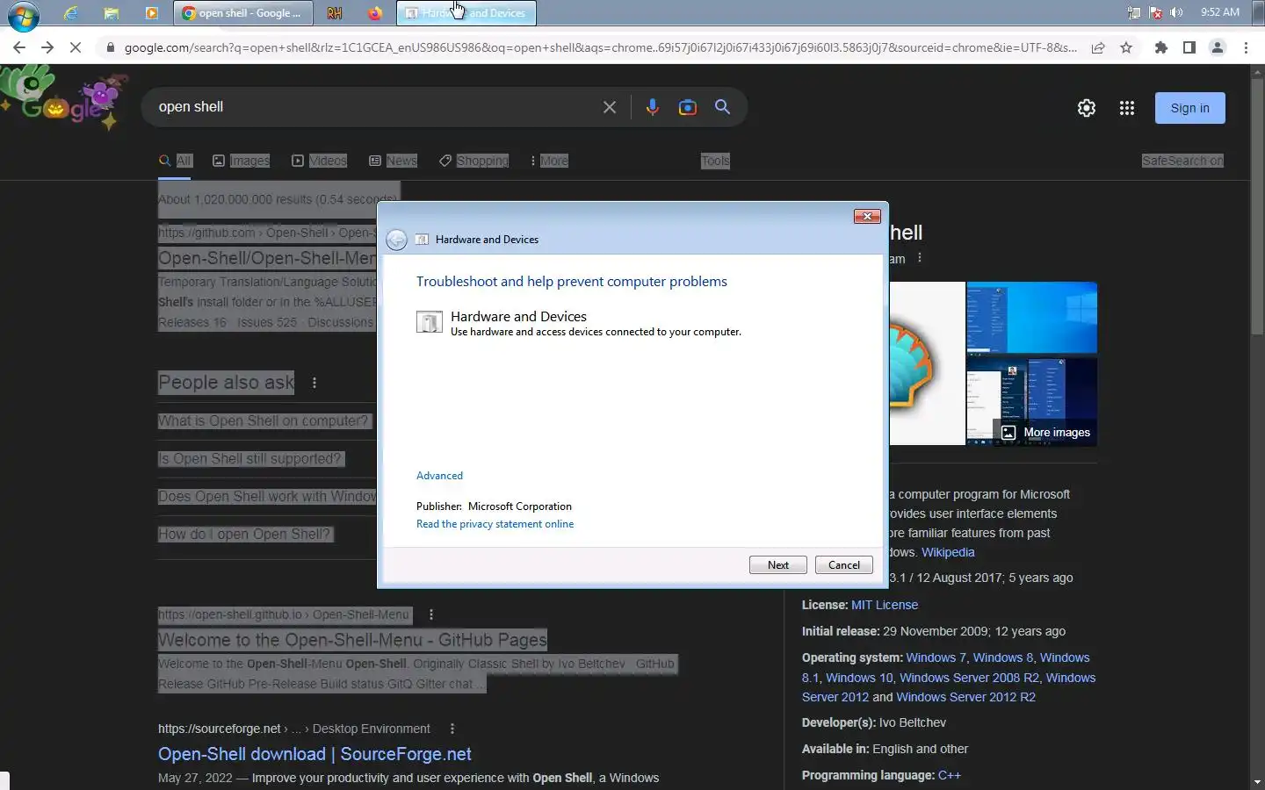This screenshot has height=790, width=1265.
Task: Switch to News results tab
Action: point(394,161)
